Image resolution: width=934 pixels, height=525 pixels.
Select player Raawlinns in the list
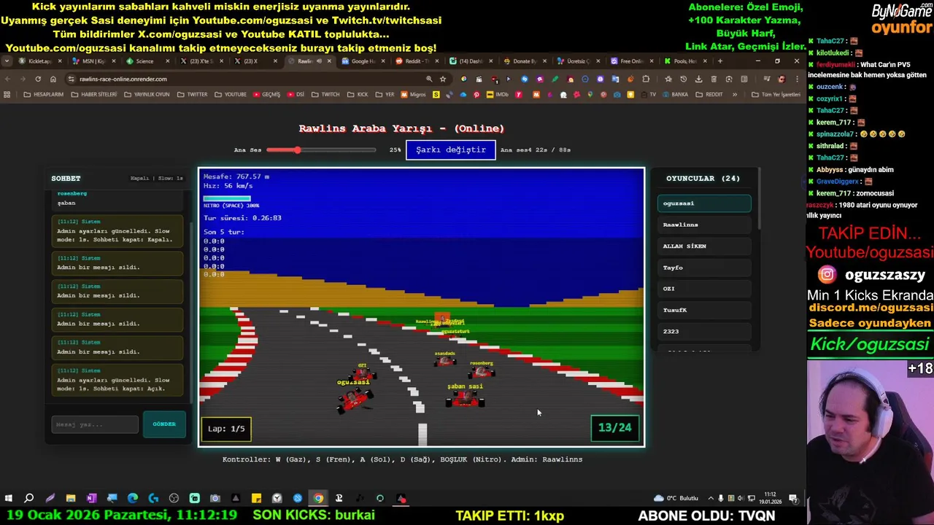[704, 225]
